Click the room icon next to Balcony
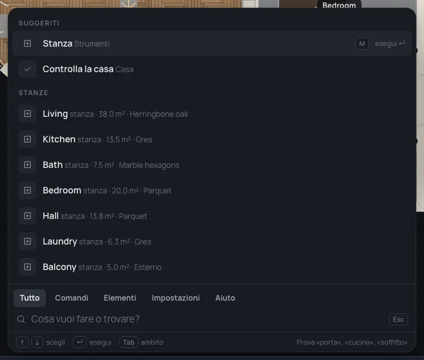This screenshot has width=424, height=360. click(x=27, y=267)
